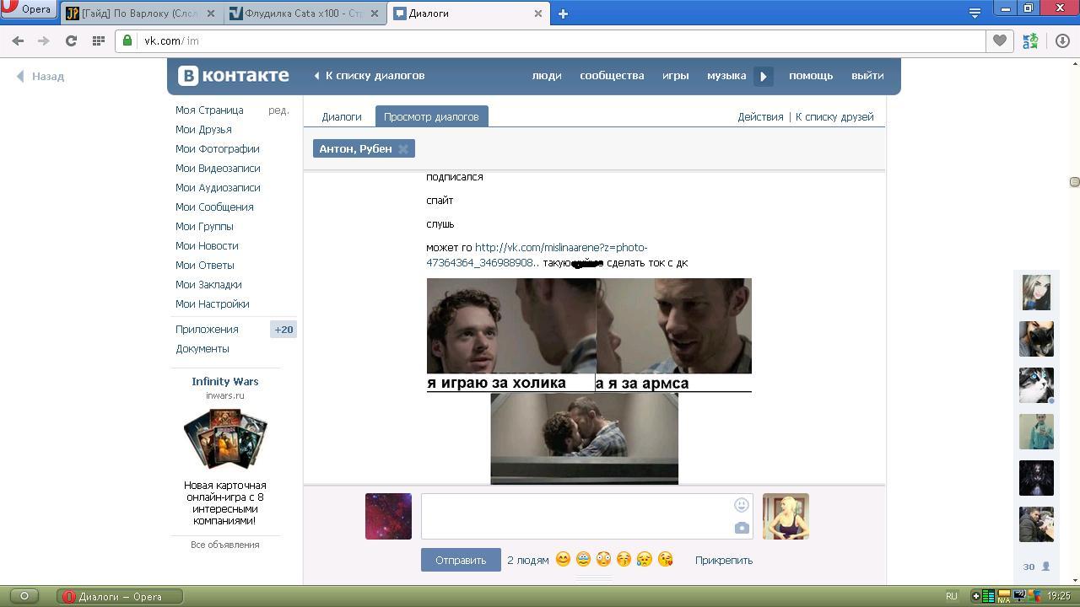This screenshot has height=607, width=1080.
Task: Go to К списку друзей
Action: point(834,117)
